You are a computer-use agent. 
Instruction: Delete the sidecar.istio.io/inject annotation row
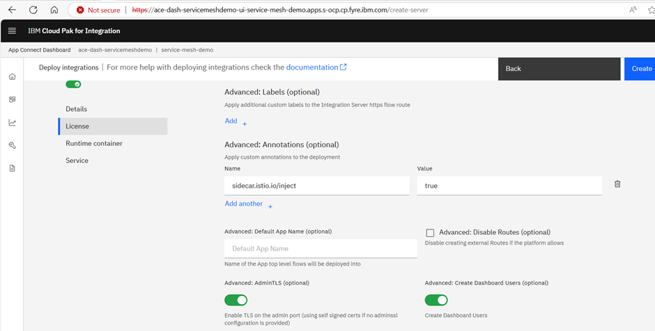click(x=617, y=184)
